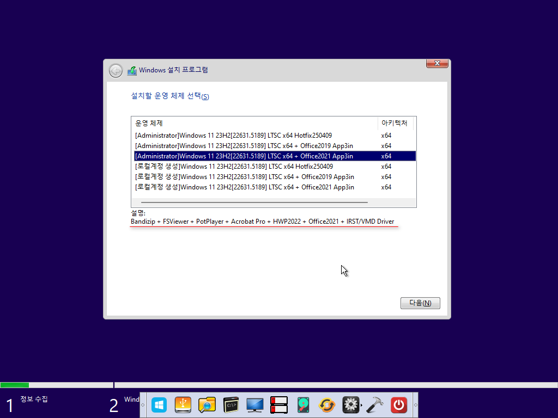Open the folder search explorer icon
Viewport: 558px width, 418px height.
pyautogui.click(x=207, y=405)
